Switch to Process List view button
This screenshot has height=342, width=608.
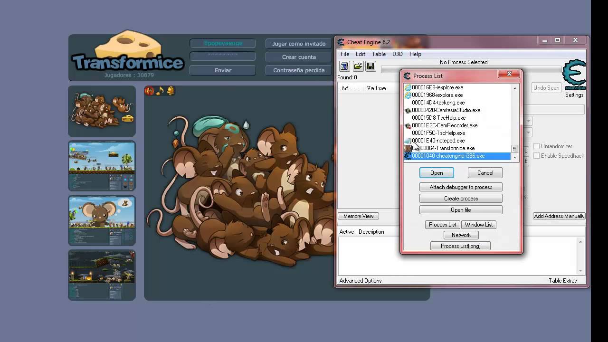[442, 225]
